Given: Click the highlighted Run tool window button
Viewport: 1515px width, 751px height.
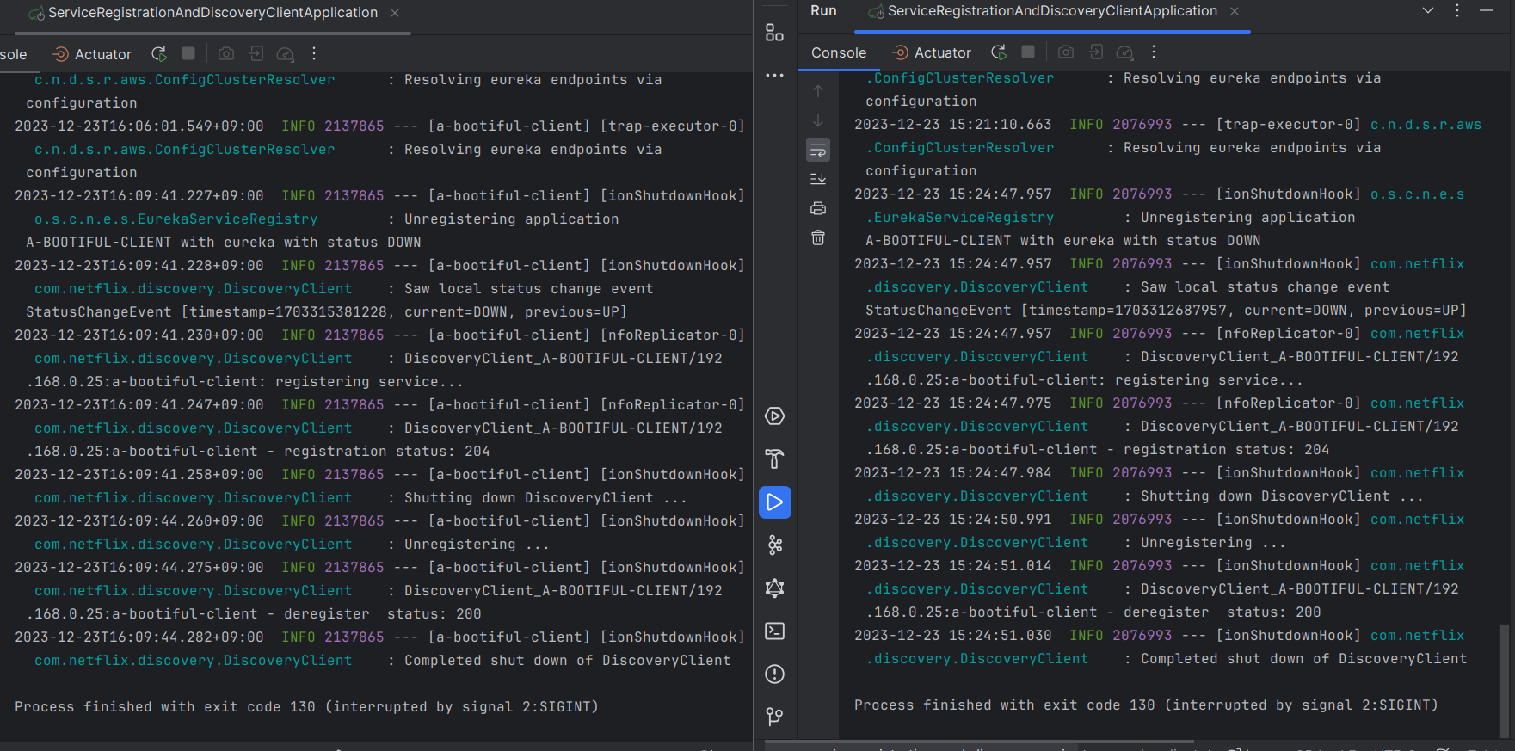Looking at the screenshot, I should 774,502.
